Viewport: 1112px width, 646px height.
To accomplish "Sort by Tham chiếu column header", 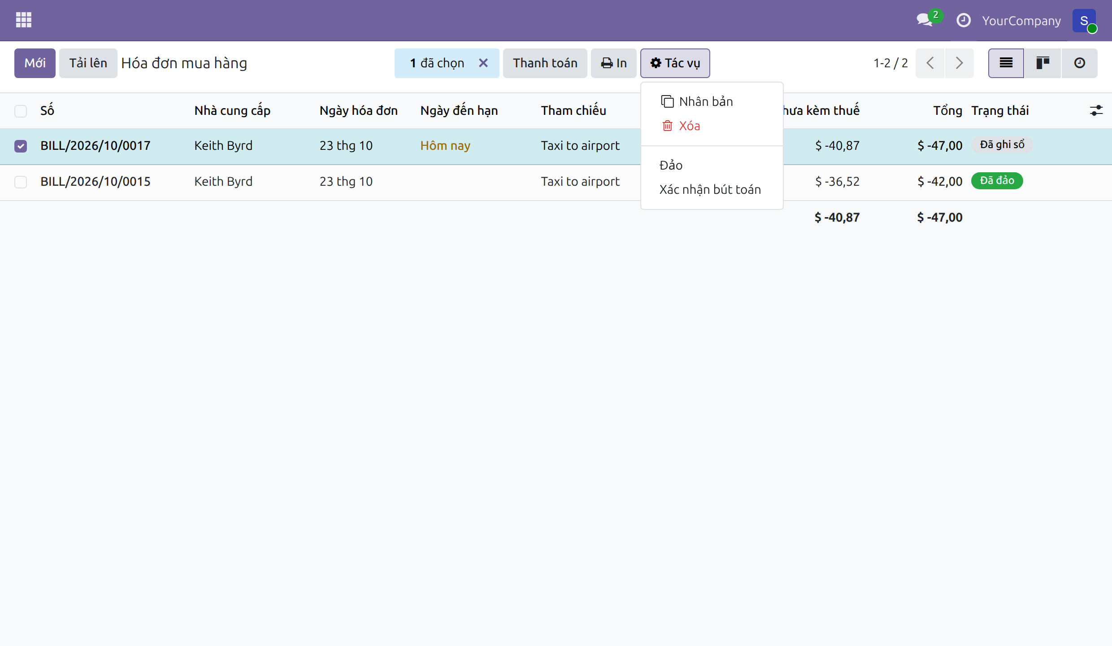I will click(x=573, y=110).
